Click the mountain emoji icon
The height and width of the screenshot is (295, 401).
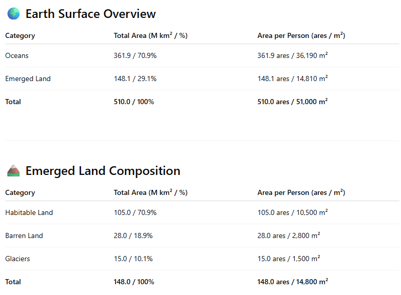click(13, 171)
